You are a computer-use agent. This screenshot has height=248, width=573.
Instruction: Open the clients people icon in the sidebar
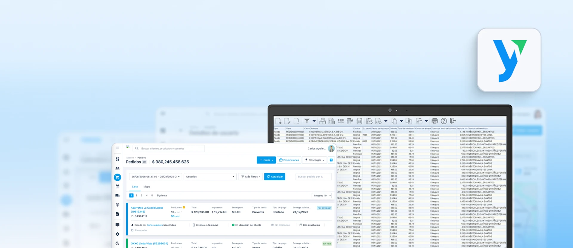click(117, 168)
